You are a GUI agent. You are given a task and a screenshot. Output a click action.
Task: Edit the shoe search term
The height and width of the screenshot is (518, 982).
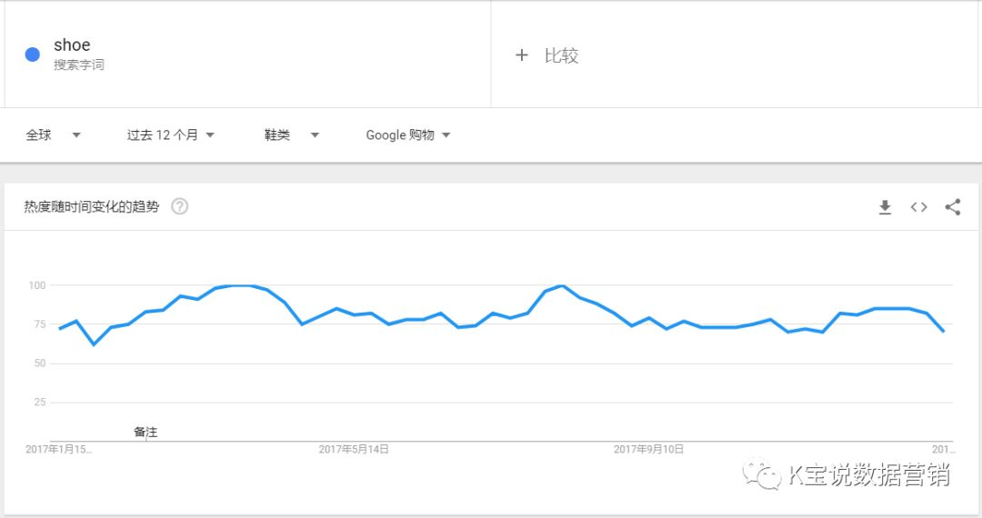(72, 45)
